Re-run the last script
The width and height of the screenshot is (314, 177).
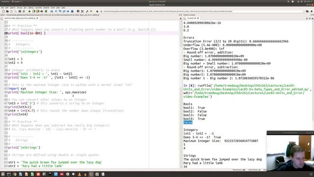pos(46,11)
